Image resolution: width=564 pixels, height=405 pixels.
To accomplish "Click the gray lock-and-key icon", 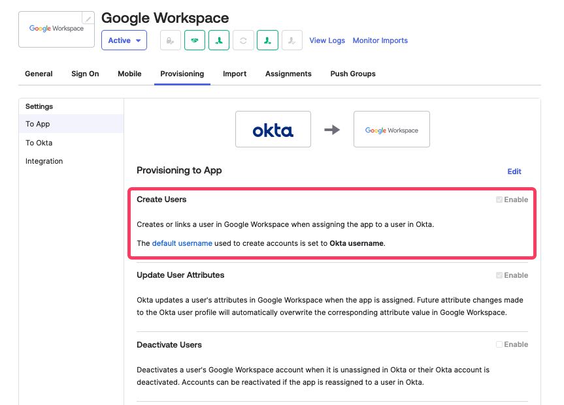I will 170,40.
